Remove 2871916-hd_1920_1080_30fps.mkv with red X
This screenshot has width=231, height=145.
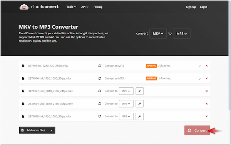coord(206,78)
